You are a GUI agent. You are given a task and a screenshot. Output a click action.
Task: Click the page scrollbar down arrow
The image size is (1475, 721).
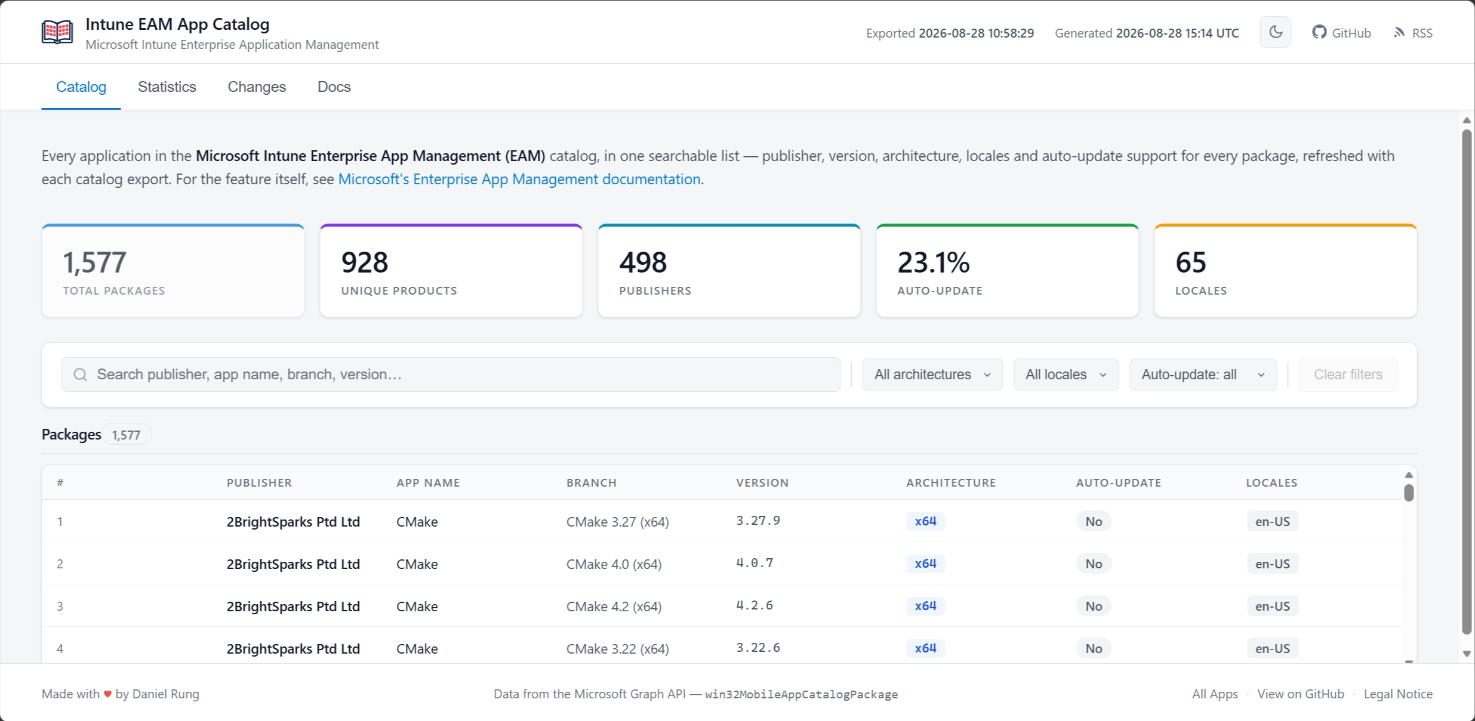point(1467,654)
